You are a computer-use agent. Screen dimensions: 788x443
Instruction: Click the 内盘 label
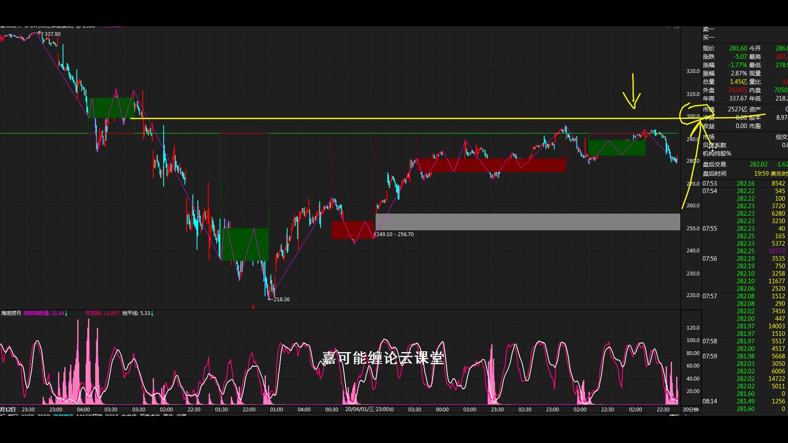coord(755,90)
